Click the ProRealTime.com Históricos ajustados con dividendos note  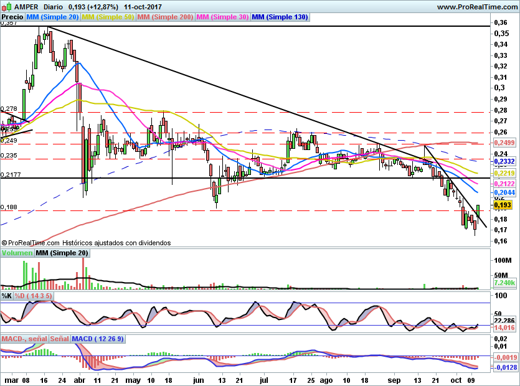click(x=86, y=243)
